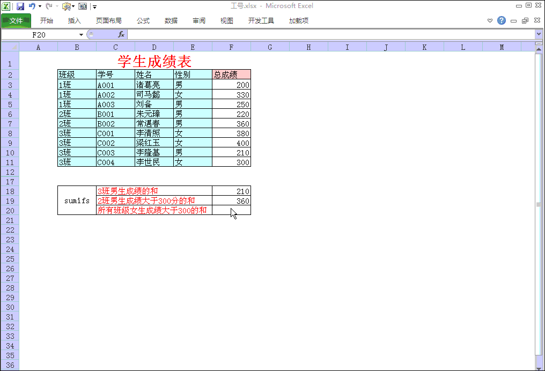545x371 pixels.
Task: Select cell 所有班级女生成绩大于300的和
Action: [154, 210]
